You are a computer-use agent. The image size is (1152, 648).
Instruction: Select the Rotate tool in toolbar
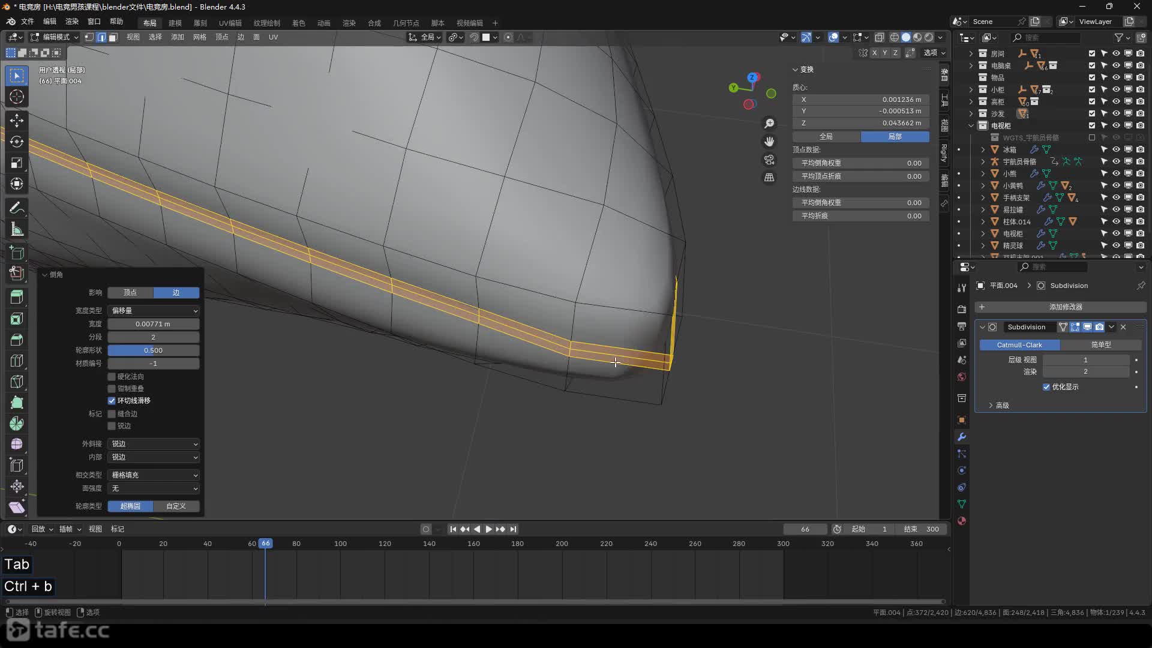coord(17,142)
